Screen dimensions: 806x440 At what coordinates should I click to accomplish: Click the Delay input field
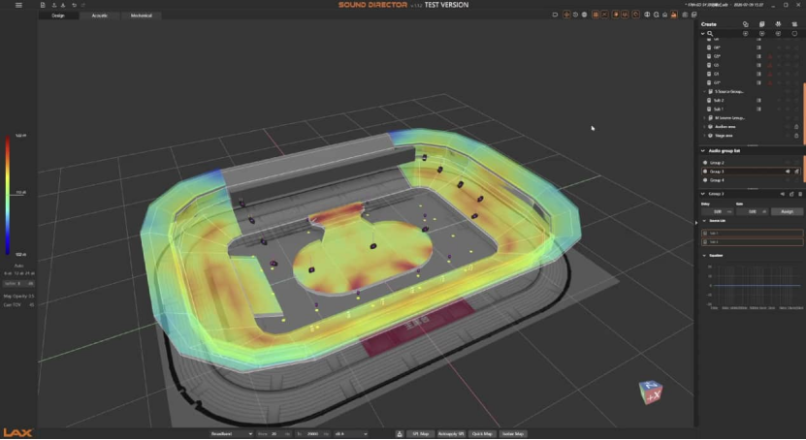[718, 211]
